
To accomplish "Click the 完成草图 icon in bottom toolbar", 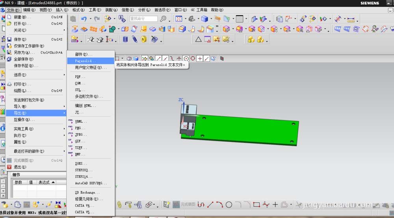I will 176,205.
